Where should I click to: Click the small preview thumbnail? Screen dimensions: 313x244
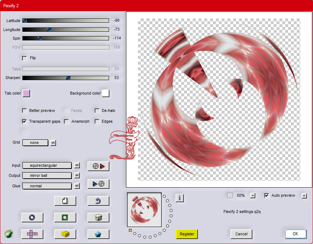[x=144, y=209]
